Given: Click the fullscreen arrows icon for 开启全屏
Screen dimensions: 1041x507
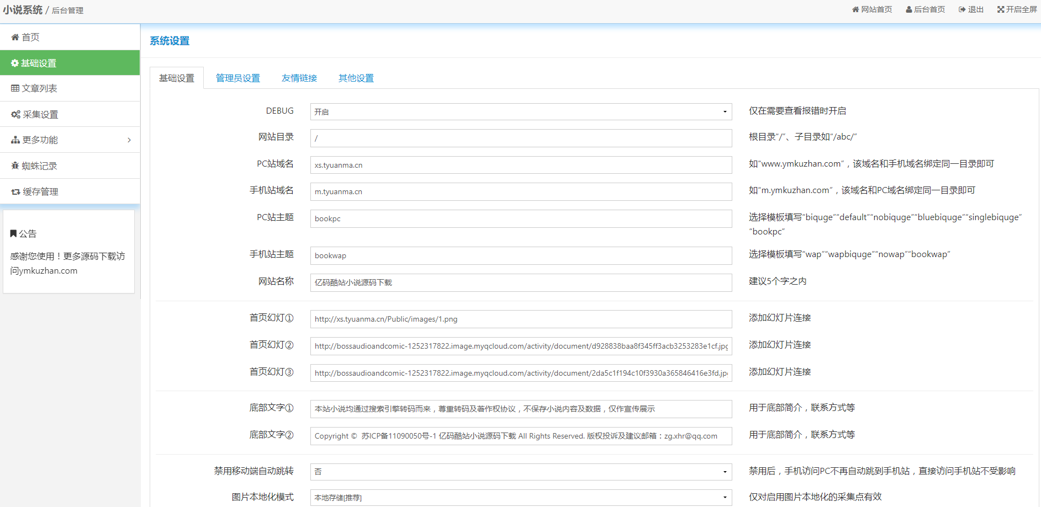Looking at the screenshot, I should click(x=1001, y=9).
